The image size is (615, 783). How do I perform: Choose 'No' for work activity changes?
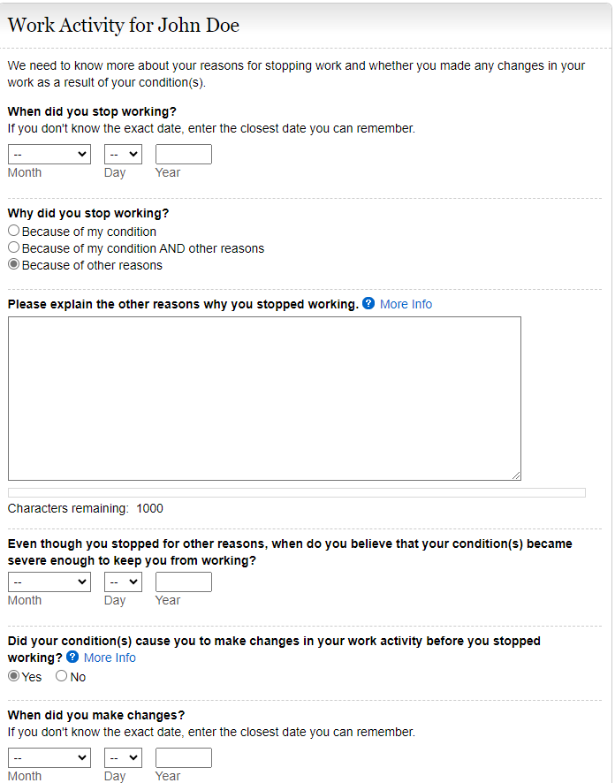point(62,677)
